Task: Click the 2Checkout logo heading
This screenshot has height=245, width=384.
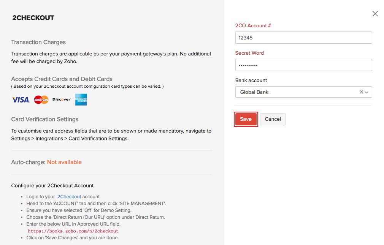Action: click(33, 18)
